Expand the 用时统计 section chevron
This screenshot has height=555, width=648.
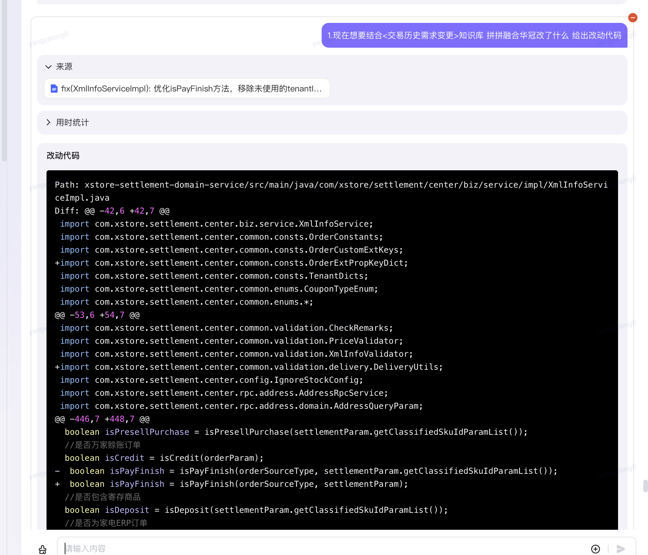click(48, 123)
